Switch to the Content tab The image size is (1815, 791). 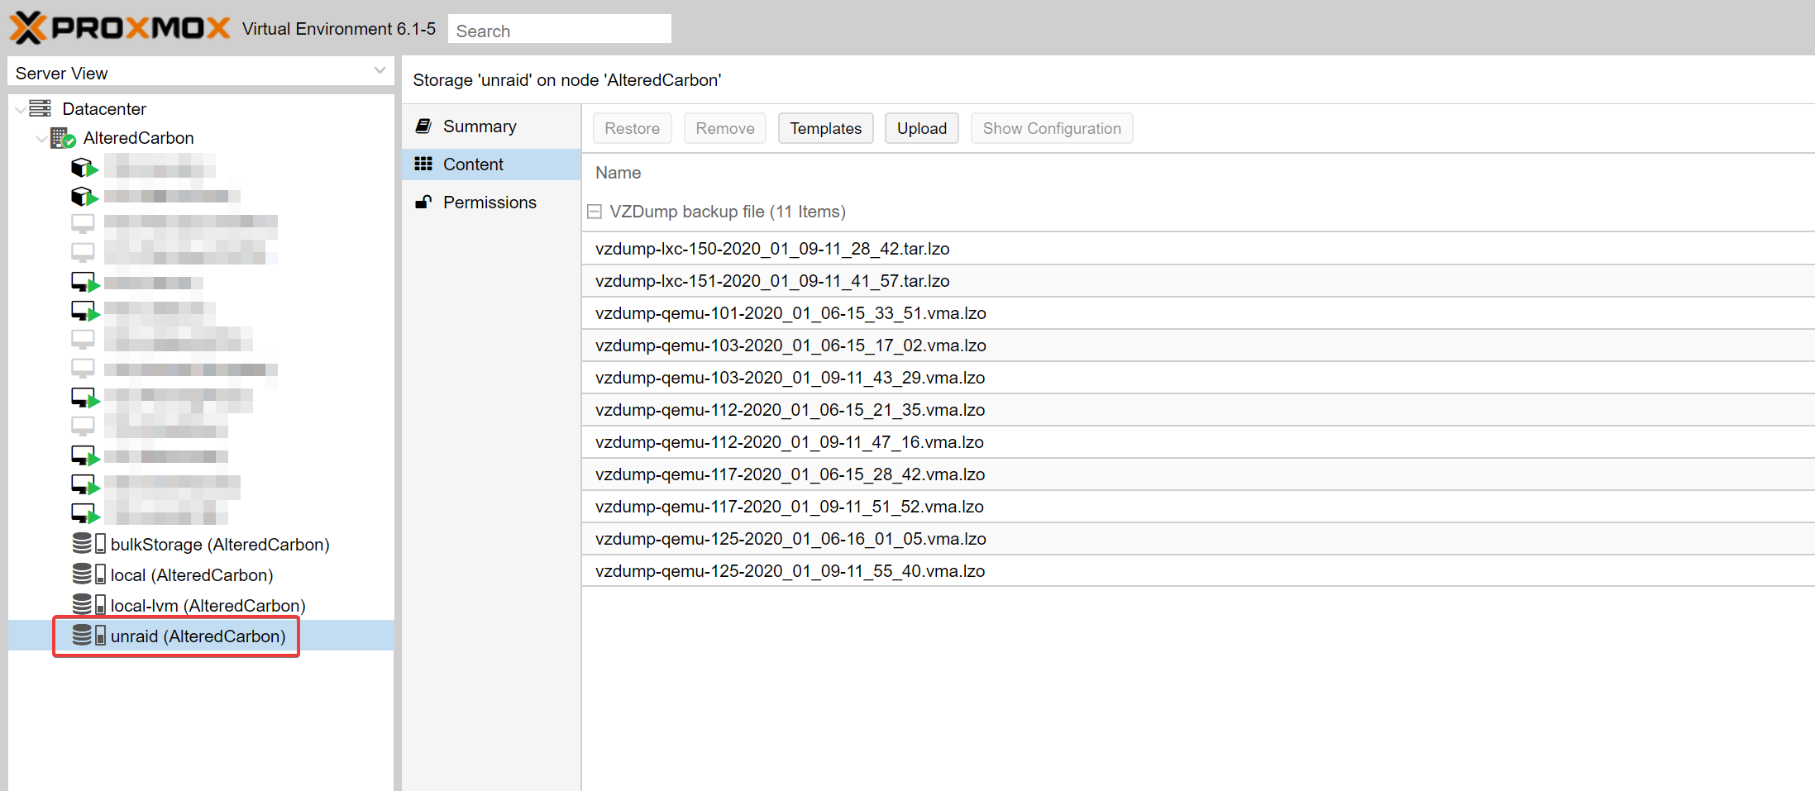491,164
